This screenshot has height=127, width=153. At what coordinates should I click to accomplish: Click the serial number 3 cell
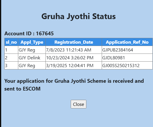pos(11,65)
